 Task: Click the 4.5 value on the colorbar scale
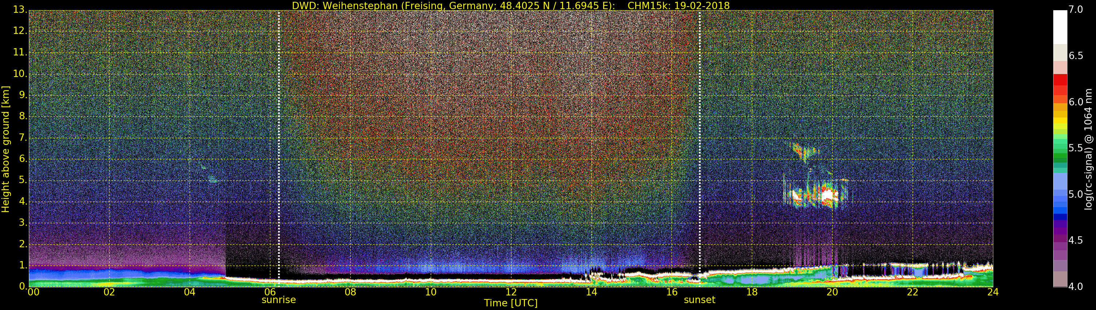(1076, 240)
